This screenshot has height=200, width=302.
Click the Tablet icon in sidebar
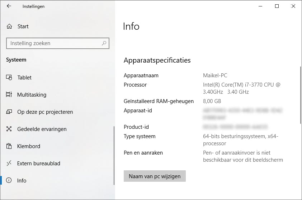9,78
